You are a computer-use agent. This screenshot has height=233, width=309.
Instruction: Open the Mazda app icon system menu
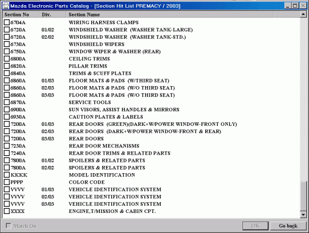[6, 6]
